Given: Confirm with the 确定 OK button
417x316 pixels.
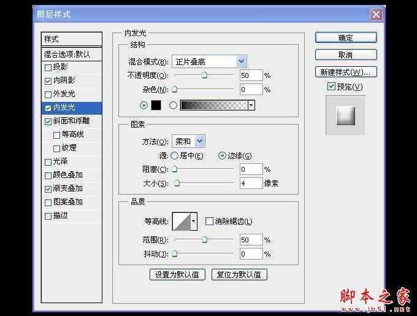Looking at the screenshot, I should pos(346,38).
